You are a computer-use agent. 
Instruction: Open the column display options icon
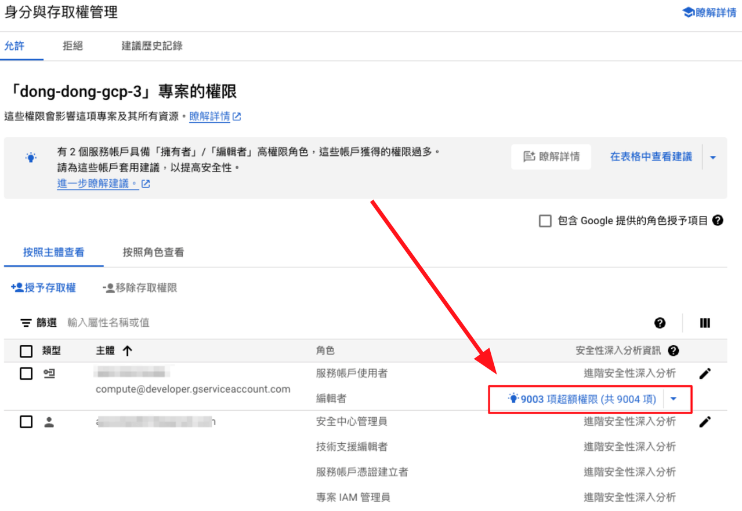705,323
